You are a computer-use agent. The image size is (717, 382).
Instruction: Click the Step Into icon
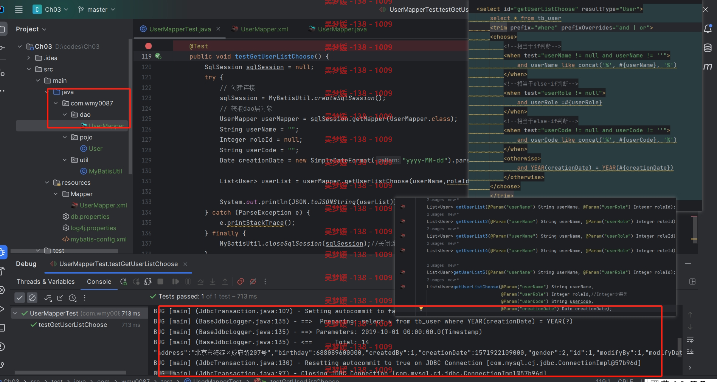click(x=213, y=281)
